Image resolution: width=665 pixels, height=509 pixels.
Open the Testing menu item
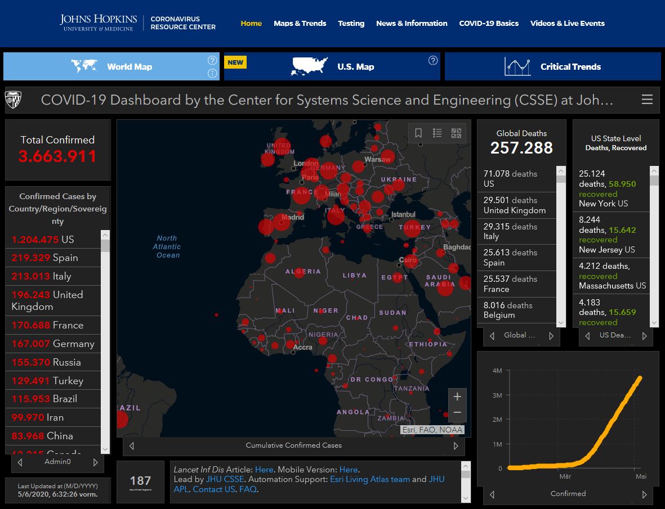click(351, 23)
